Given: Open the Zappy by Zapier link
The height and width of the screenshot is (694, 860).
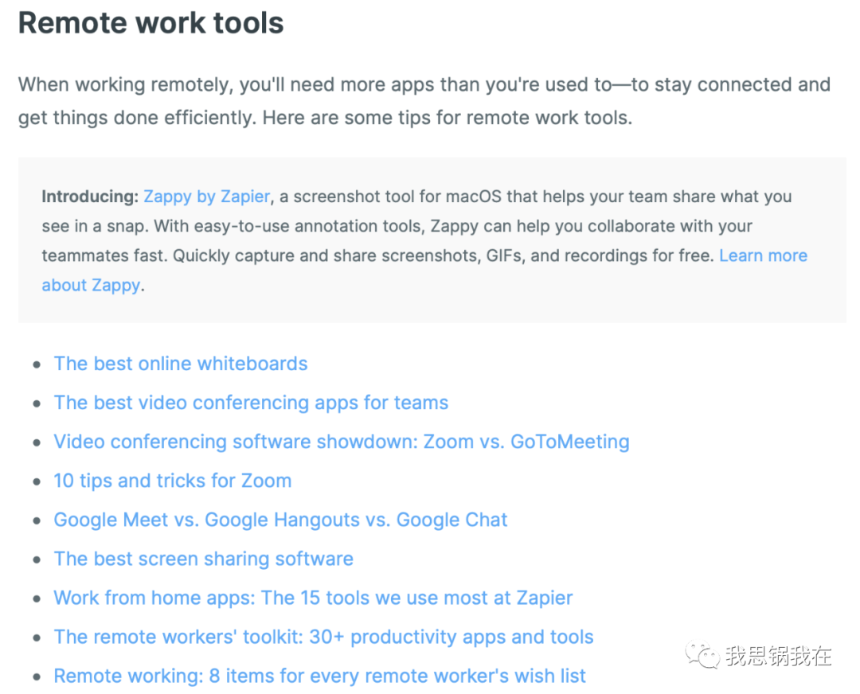Looking at the screenshot, I should (207, 197).
